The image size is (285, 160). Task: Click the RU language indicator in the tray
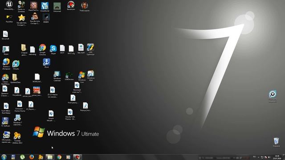pyautogui.click(x=254, y=157)
